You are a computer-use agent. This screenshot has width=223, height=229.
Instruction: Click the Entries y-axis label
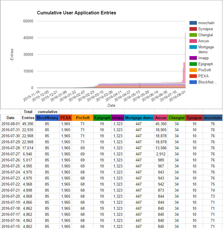(x=12, y=54)
